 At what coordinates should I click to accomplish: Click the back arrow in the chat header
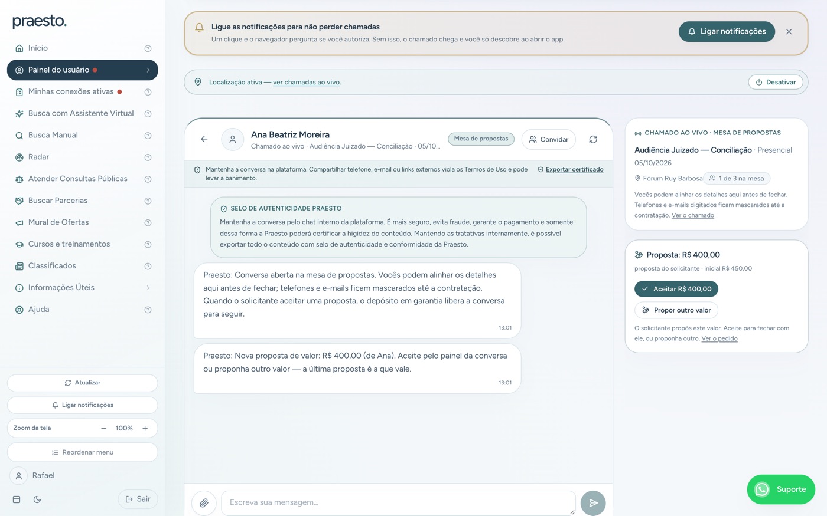[204, 139]
